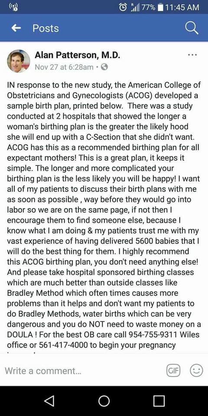The image size is (208, 416).
Task: Tap the 11:45 AM clock in status bar
Action: [182, 7]
